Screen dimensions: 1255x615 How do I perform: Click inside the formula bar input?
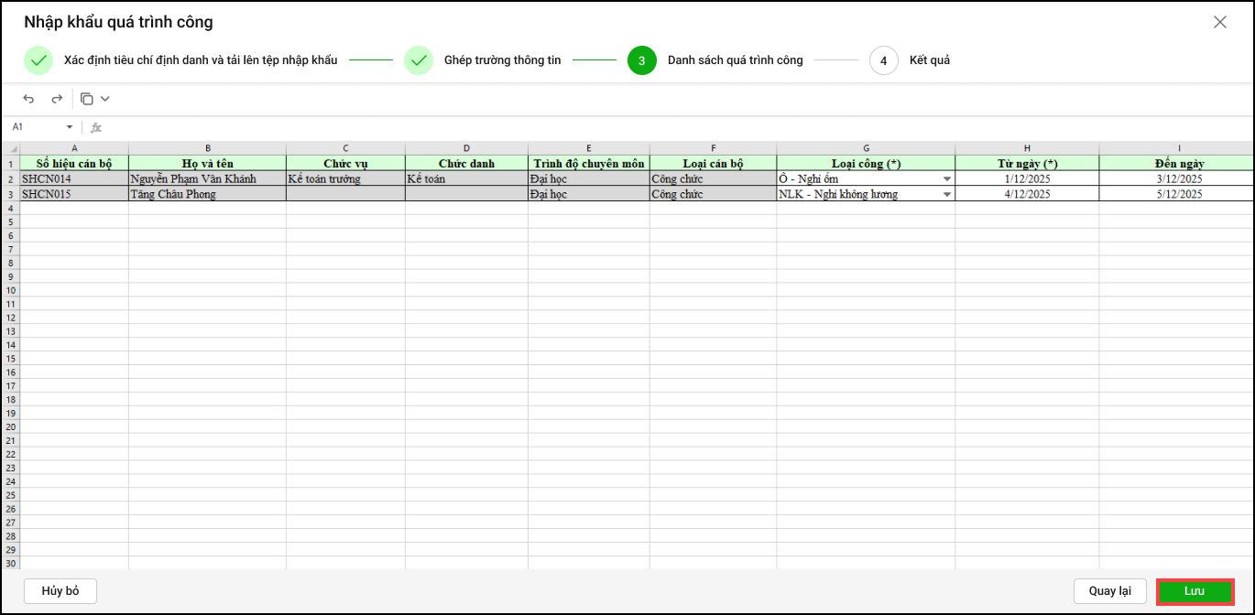point(641,127)
